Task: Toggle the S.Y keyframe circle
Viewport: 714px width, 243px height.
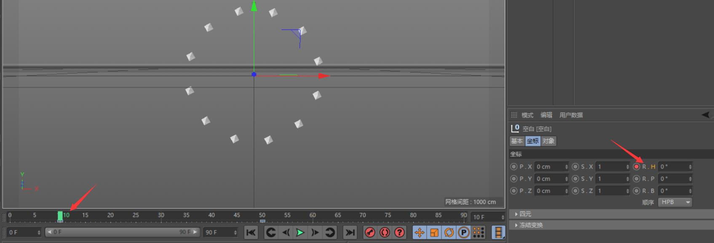Action: pos(575,179)
